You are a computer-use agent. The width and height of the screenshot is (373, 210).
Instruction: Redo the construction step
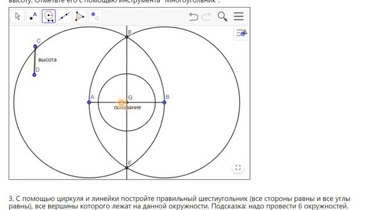(x=206, y=17)
